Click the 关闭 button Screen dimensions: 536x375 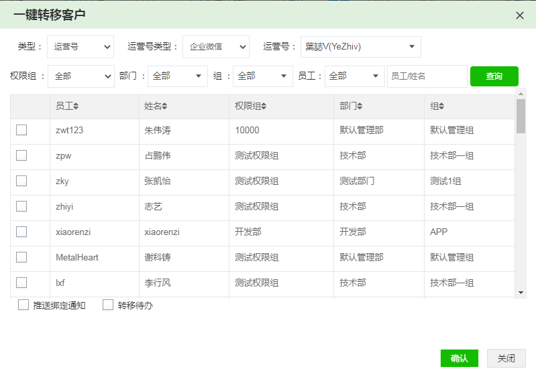(506, 358)
